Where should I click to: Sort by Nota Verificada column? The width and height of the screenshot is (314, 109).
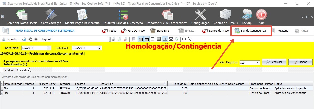pyautogui.click(x=13, y=84)
